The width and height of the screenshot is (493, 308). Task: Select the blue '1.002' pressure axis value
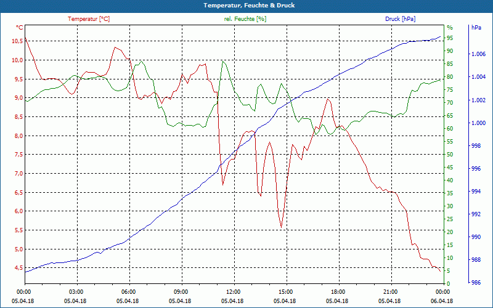479,100
